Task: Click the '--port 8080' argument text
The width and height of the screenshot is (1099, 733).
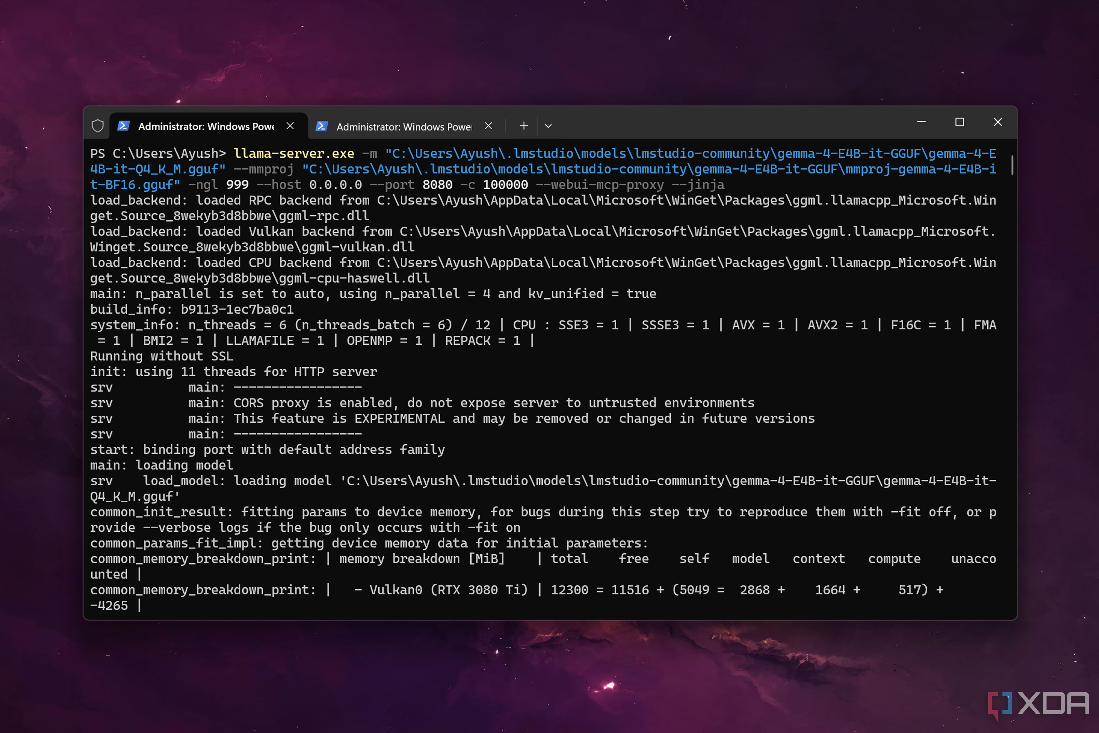Action: coord(411,185)
